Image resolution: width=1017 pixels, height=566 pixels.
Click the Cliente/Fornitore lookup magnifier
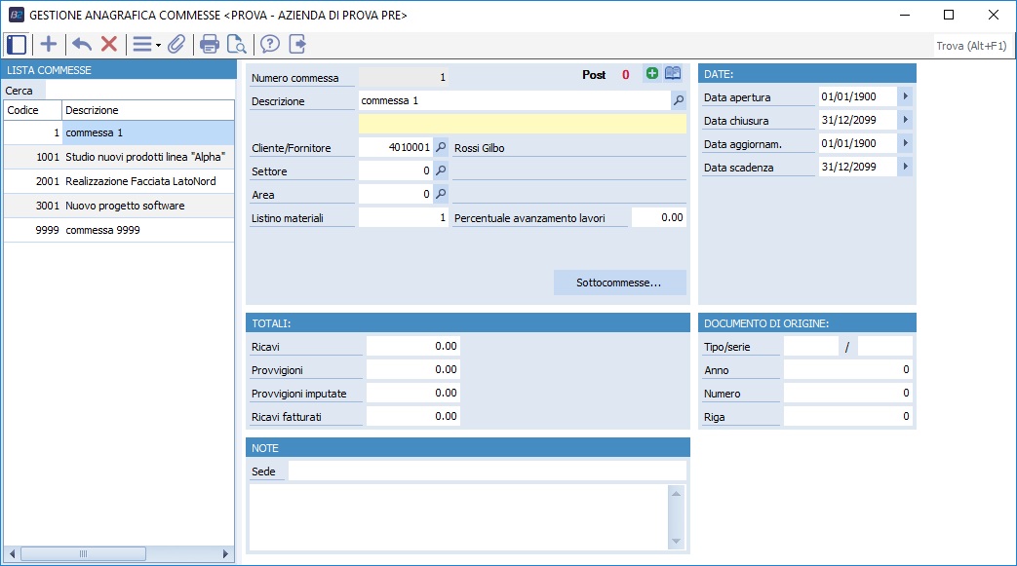[x=441, y=147]
